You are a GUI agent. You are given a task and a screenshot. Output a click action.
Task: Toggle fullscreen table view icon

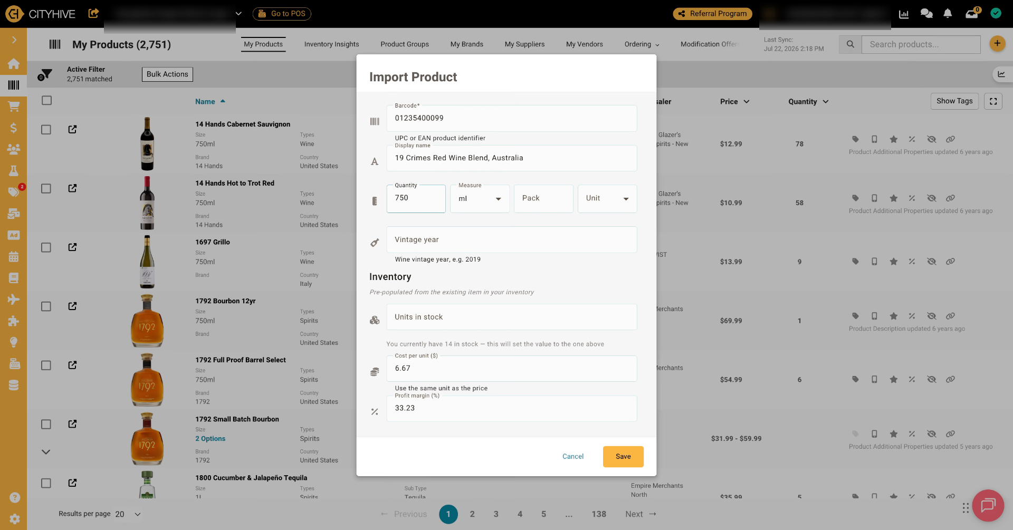coord(993,101)
